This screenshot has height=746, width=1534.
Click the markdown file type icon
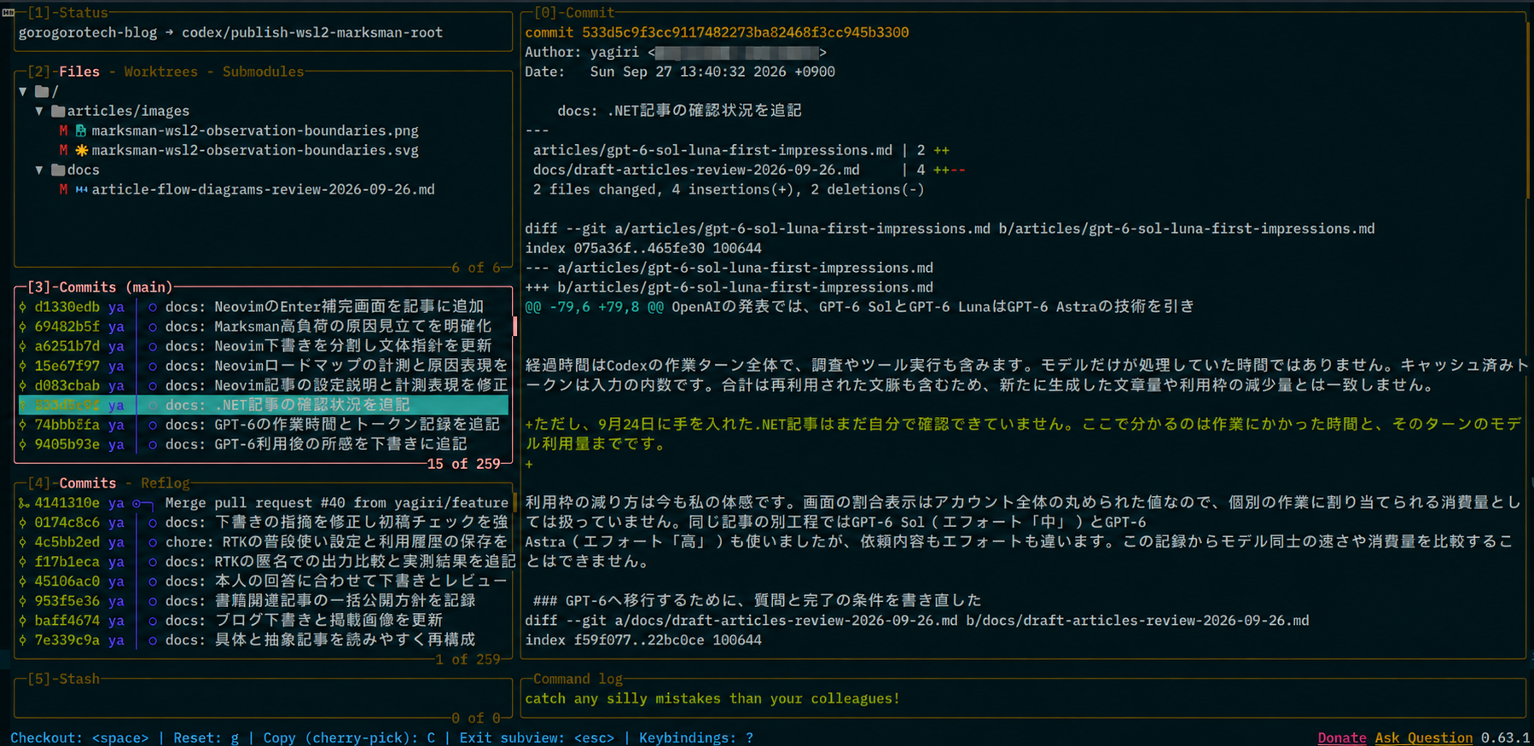click(x=81, y=189)
